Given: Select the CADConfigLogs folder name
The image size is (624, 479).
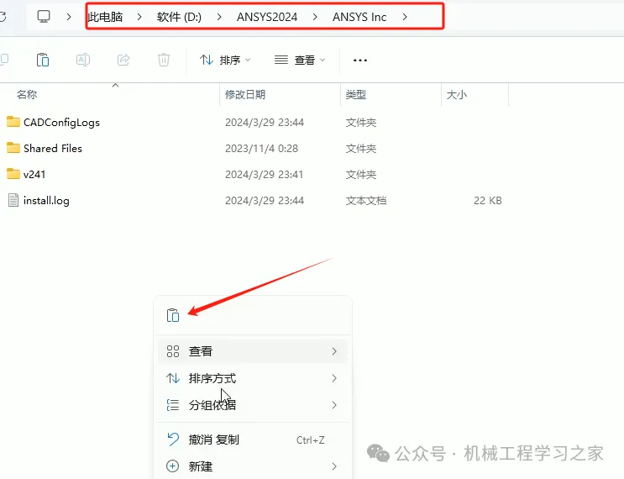Looking at the screenshot, I should (x=61, y=122).
